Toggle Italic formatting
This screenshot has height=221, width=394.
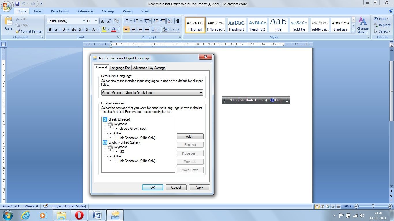point(57,29)
